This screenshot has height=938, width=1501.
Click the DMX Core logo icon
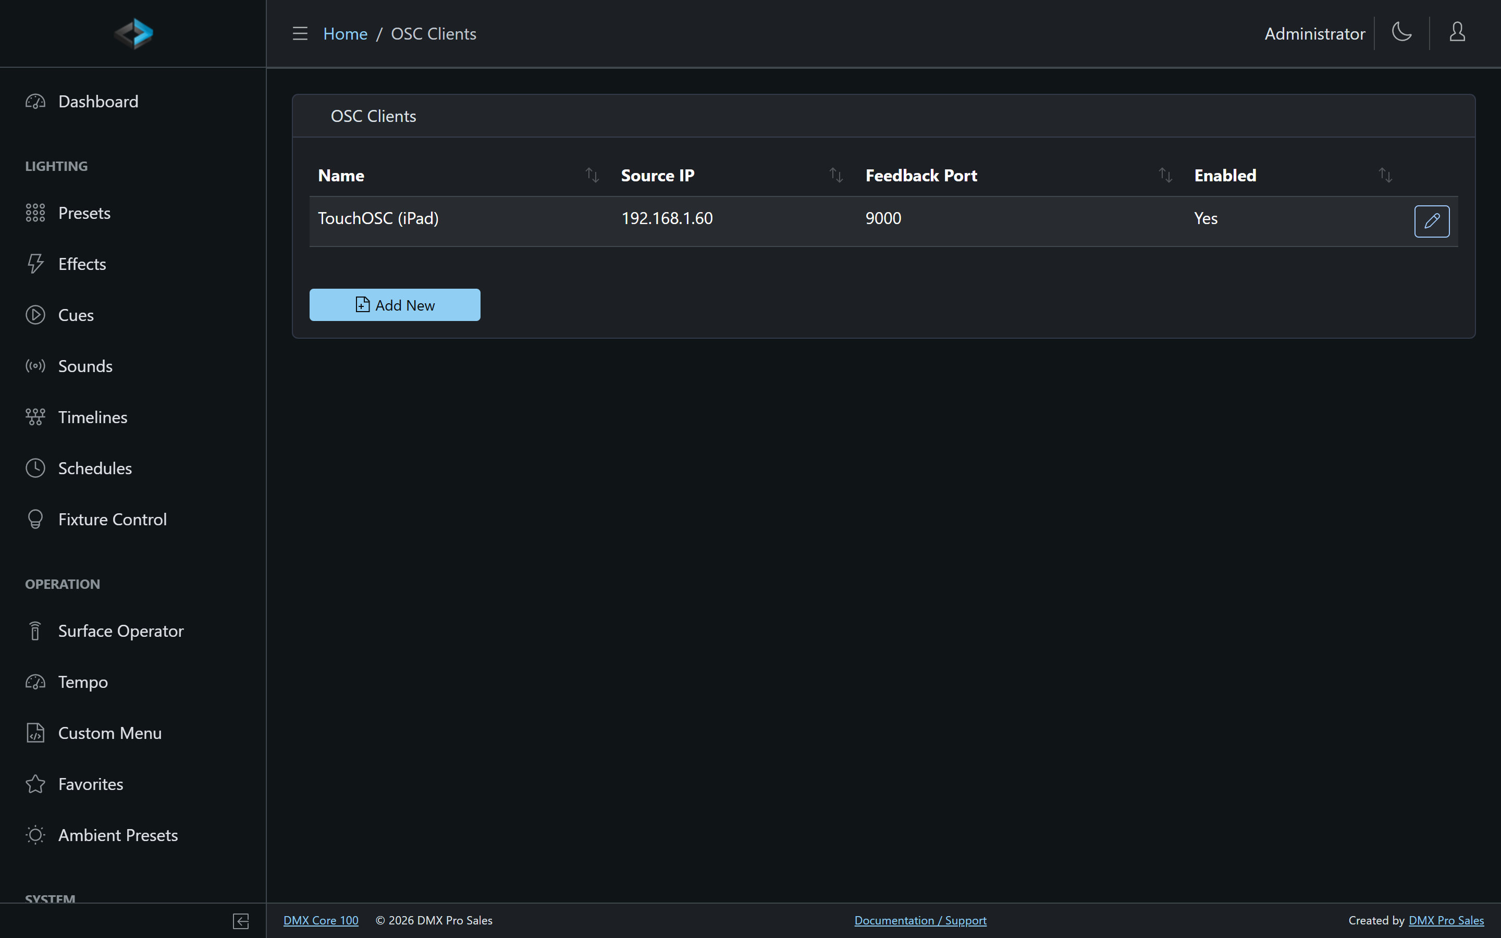tap(133, 33)
